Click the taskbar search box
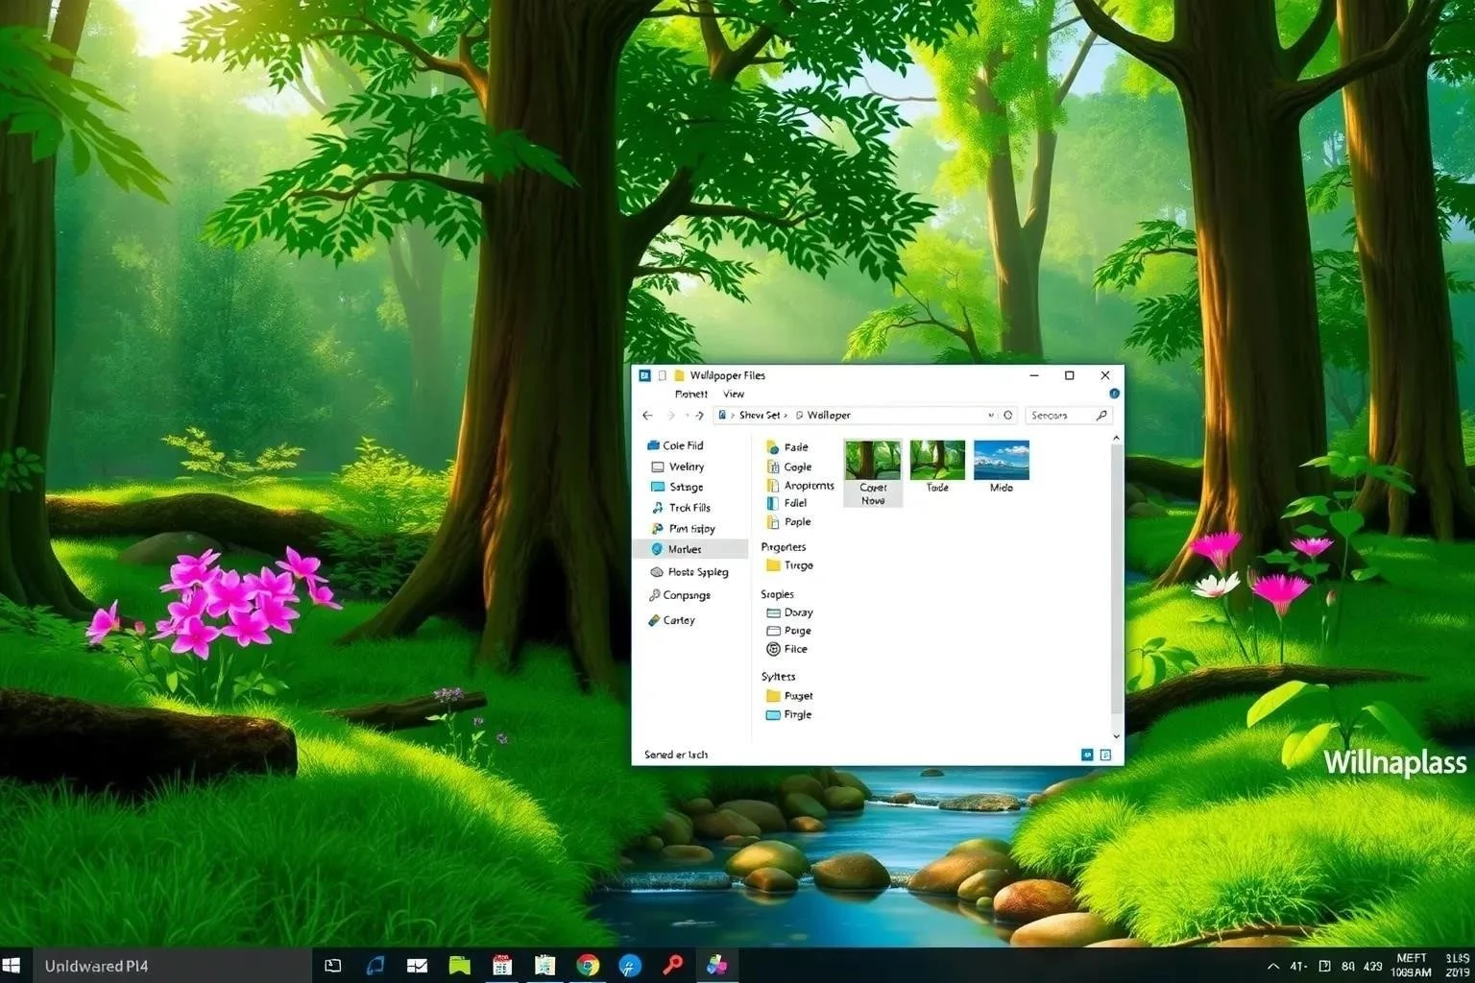Screen dimensions: 1475x983 tap(173, 966)
